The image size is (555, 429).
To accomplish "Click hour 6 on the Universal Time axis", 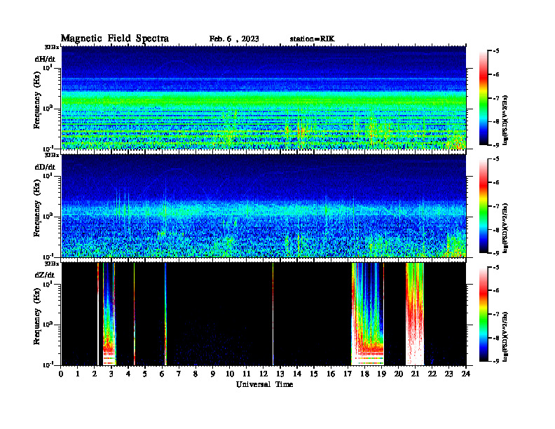I will tap(163, 374).
